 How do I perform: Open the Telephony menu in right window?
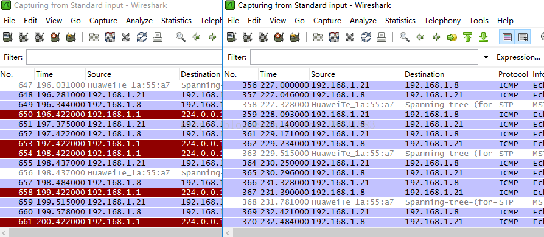pos(442,21)
